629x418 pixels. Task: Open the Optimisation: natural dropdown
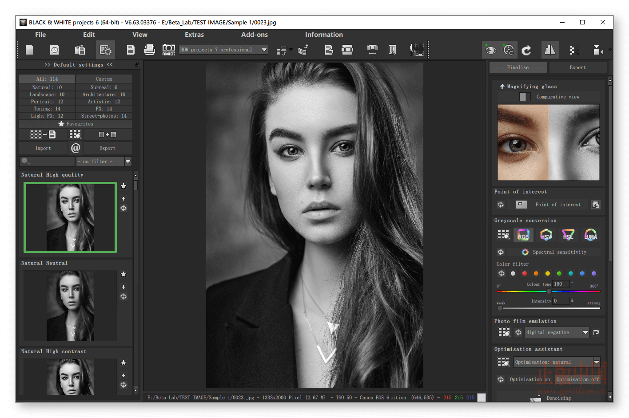(x=557, y=362)
